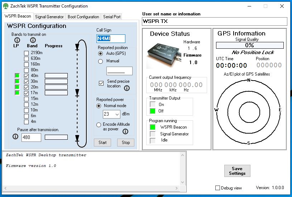Click the green WSPR Beacon running indicator
This screenshot has height=197, width=292.
pos(153,127)
